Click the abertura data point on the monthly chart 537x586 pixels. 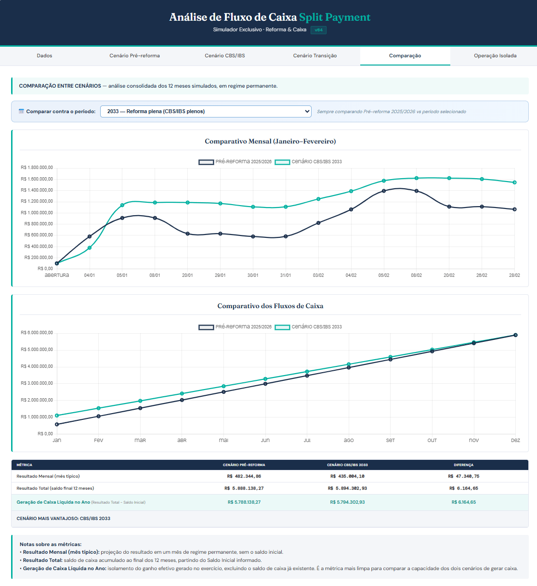(x=57, y=263)
